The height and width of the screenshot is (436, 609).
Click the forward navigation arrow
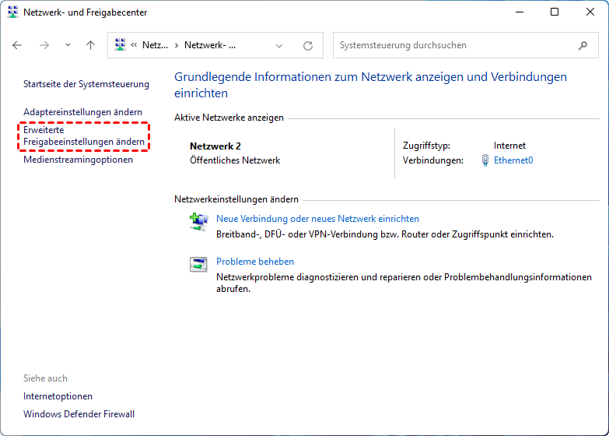point(44,45)
